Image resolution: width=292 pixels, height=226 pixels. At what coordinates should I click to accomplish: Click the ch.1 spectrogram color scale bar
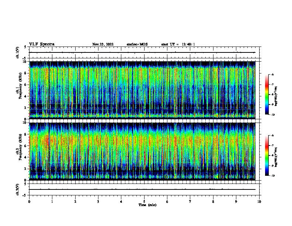click(267, 95)
